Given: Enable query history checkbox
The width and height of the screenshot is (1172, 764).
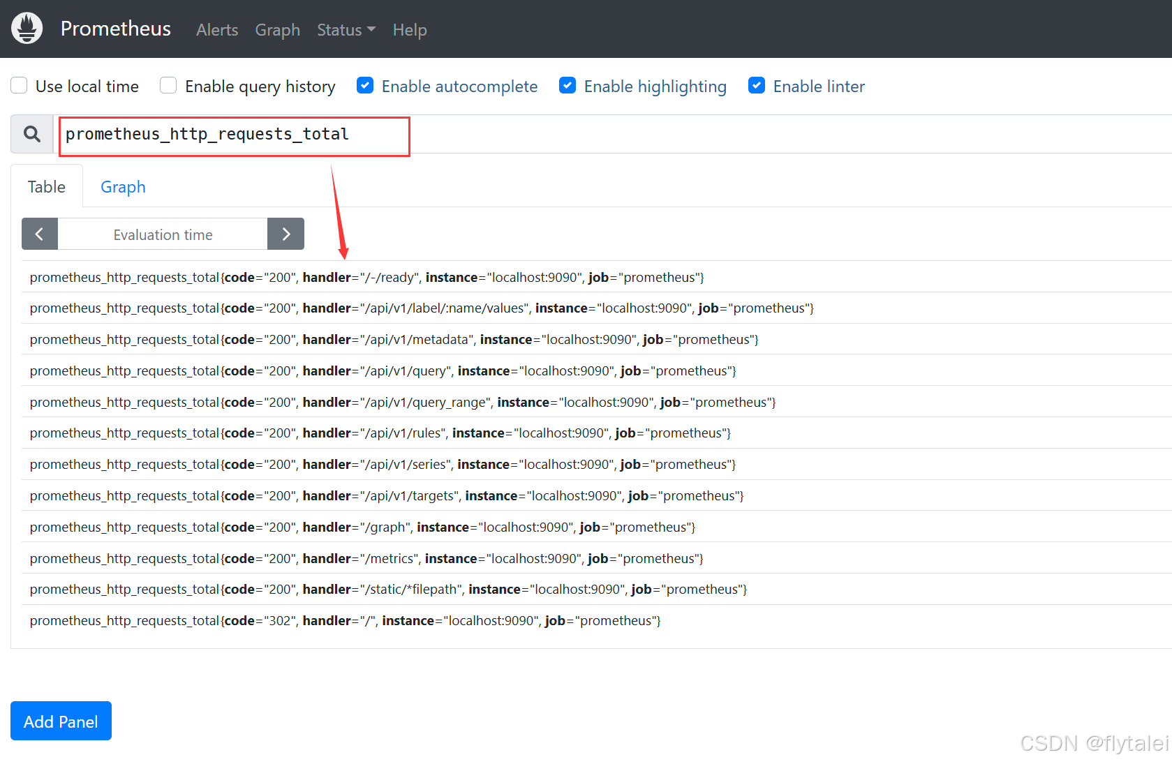Looking at the screenshot, I should pos(168,86).
